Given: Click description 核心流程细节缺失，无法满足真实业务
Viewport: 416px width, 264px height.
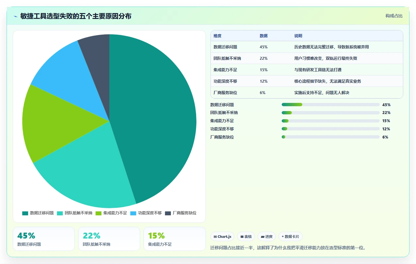Looking at the screenshot, I should [327, 81].
